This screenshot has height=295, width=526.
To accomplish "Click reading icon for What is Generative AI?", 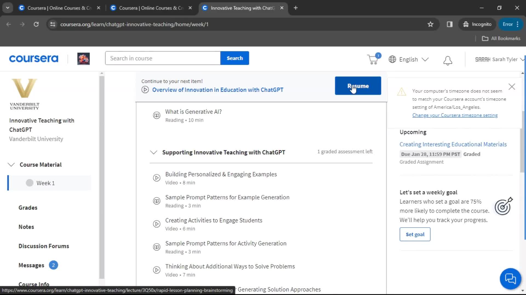I will pyautogui.click(x=156, y=115).
